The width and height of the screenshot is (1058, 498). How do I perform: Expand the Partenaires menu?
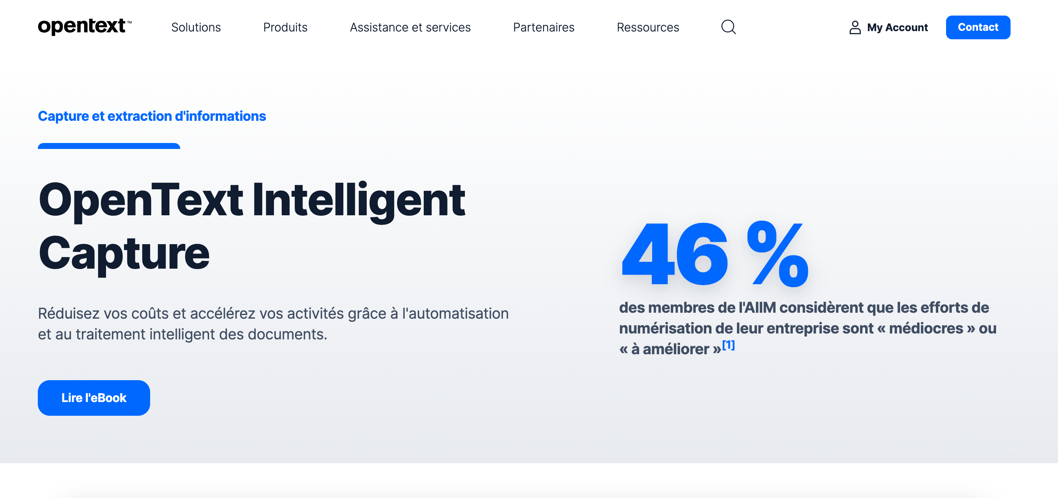point(543,27)
